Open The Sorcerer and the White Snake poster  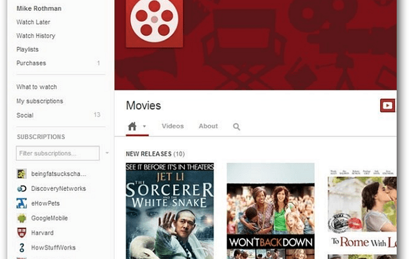click(170, 211)
